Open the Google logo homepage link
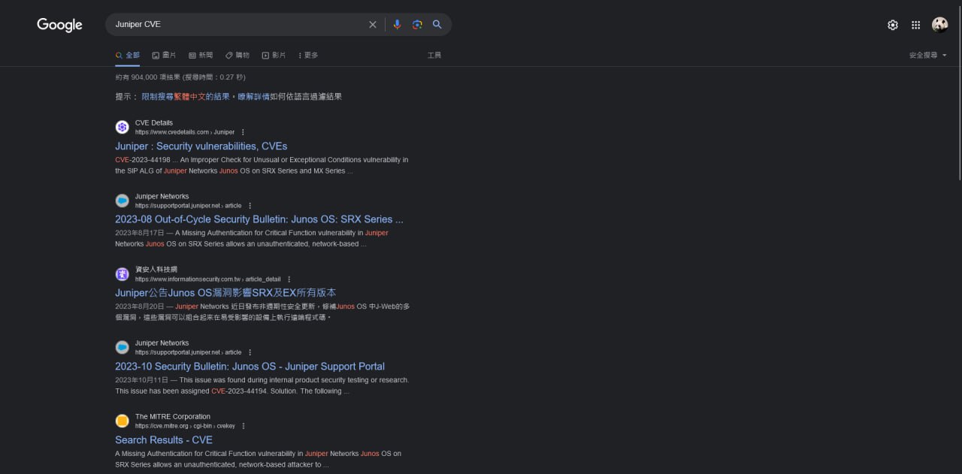Viewport: 962px width, 474px height. pos(59,25)
